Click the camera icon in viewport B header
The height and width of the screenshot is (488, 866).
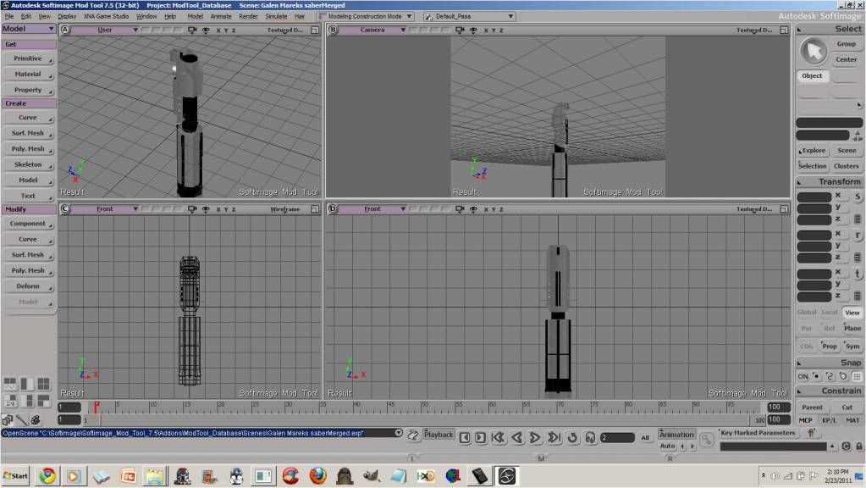[x=460, y=30]
